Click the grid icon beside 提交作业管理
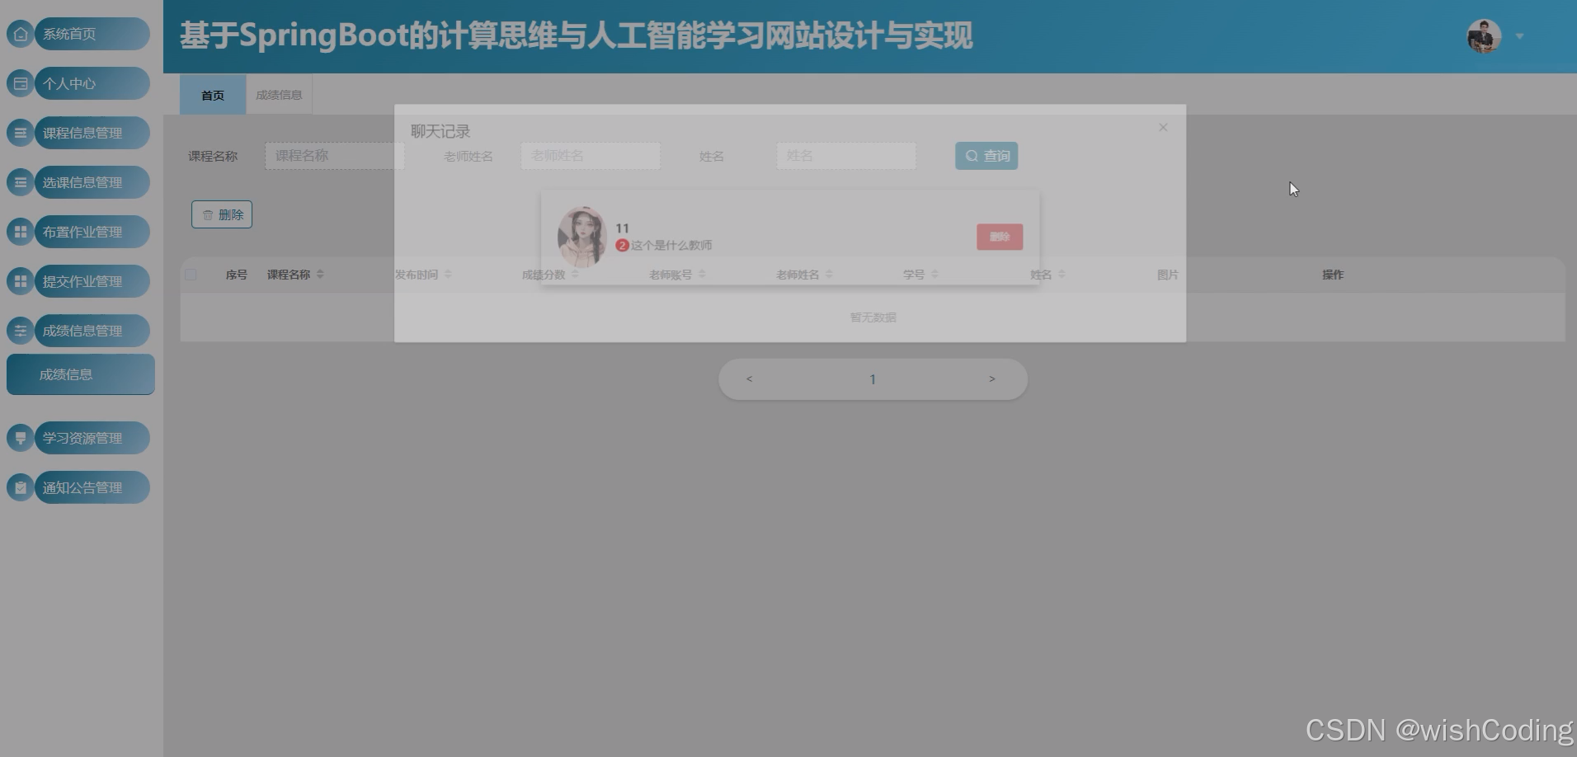The image size is (1577, 757). click(21, 281)
